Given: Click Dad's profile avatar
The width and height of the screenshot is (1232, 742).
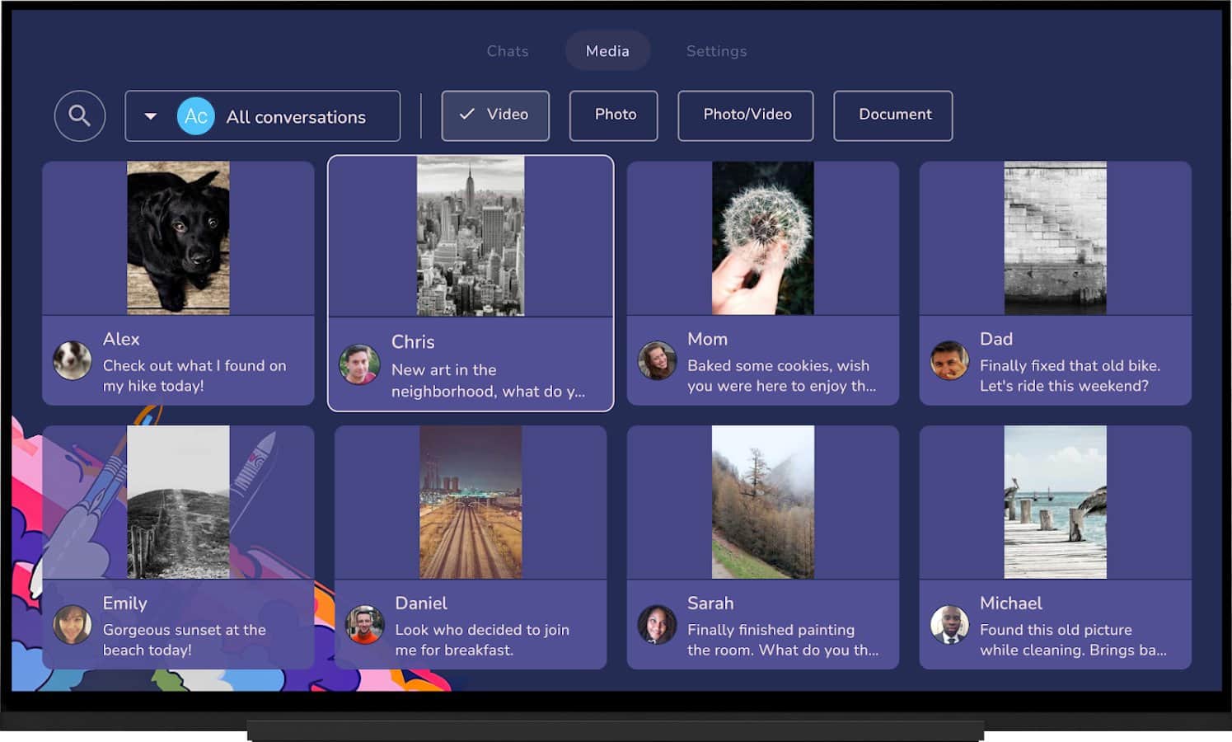Looking at the screenshot, I should pos(949,361).
